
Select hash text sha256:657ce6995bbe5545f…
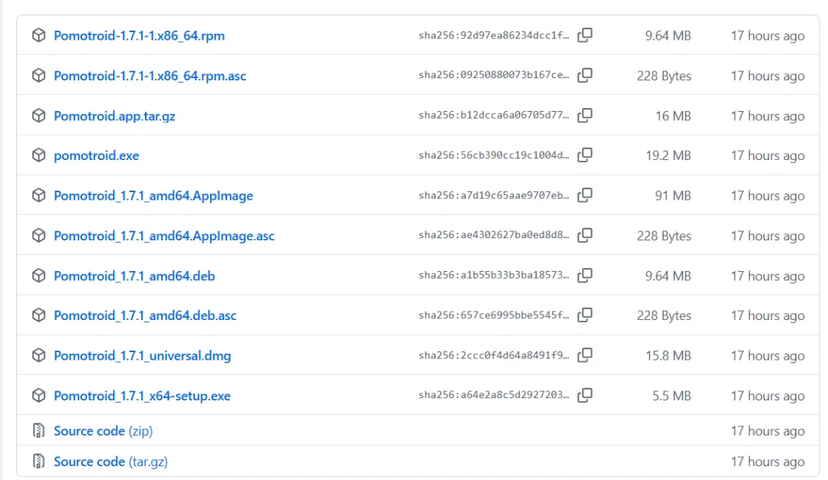coord(494,315)
